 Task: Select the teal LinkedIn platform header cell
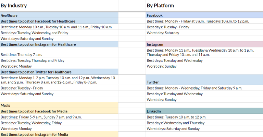pyautogui.click(x=154, y=111)
